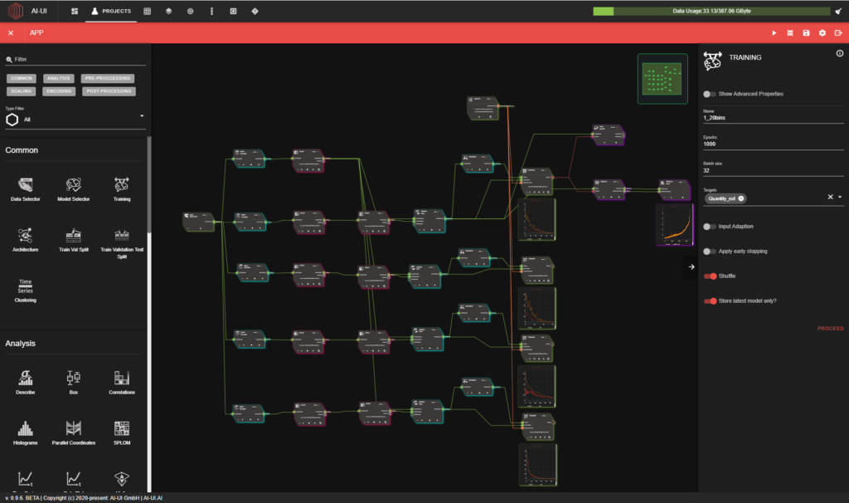Open the info icon for Training panel
Screen dimensions: 849x503
[840, 53]
